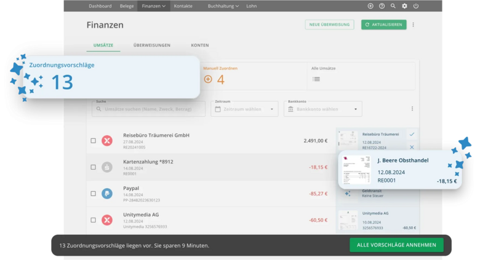Viewport: 480px width, 260px height.
Task: Click the add (plus) icon in top bar
Action: 370,6
